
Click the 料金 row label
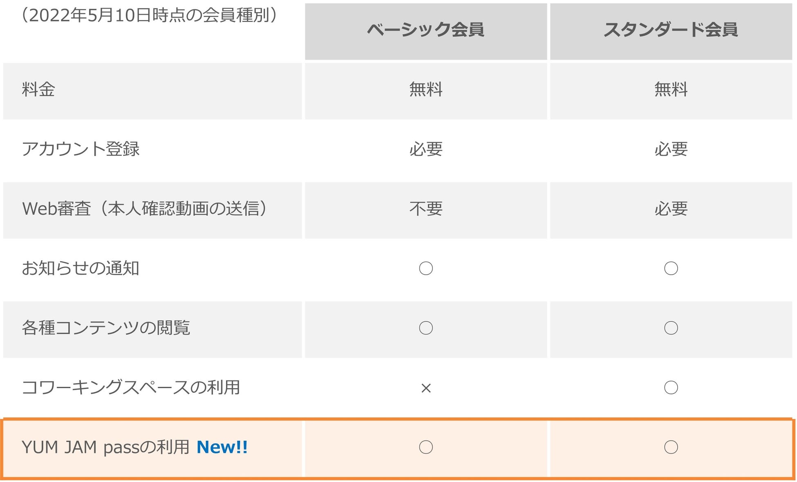pyautogui.click(x=38, y=89)
